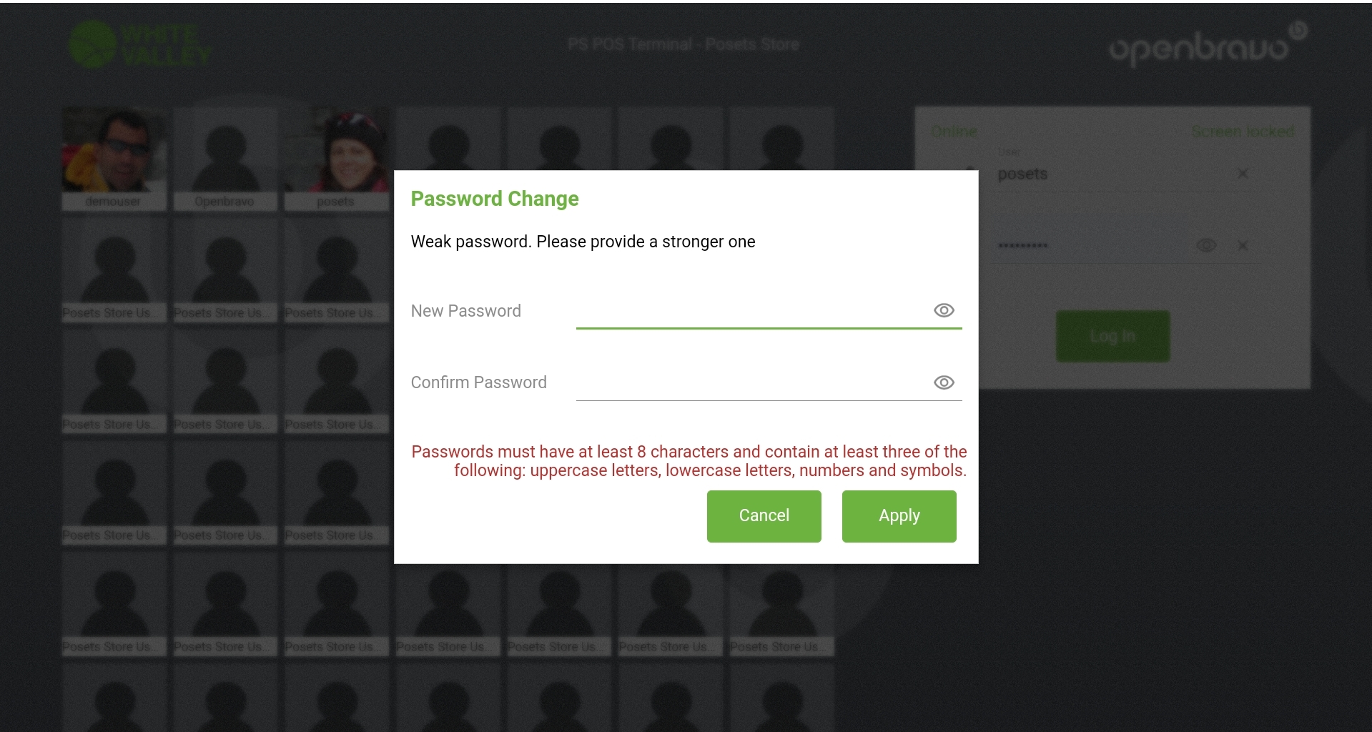1372x732 pixels.
Task: Click the New Password input field
Action: 751,312
